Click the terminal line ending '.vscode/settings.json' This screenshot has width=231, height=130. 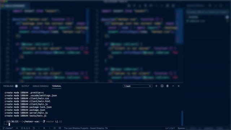(x=31, y=95)
